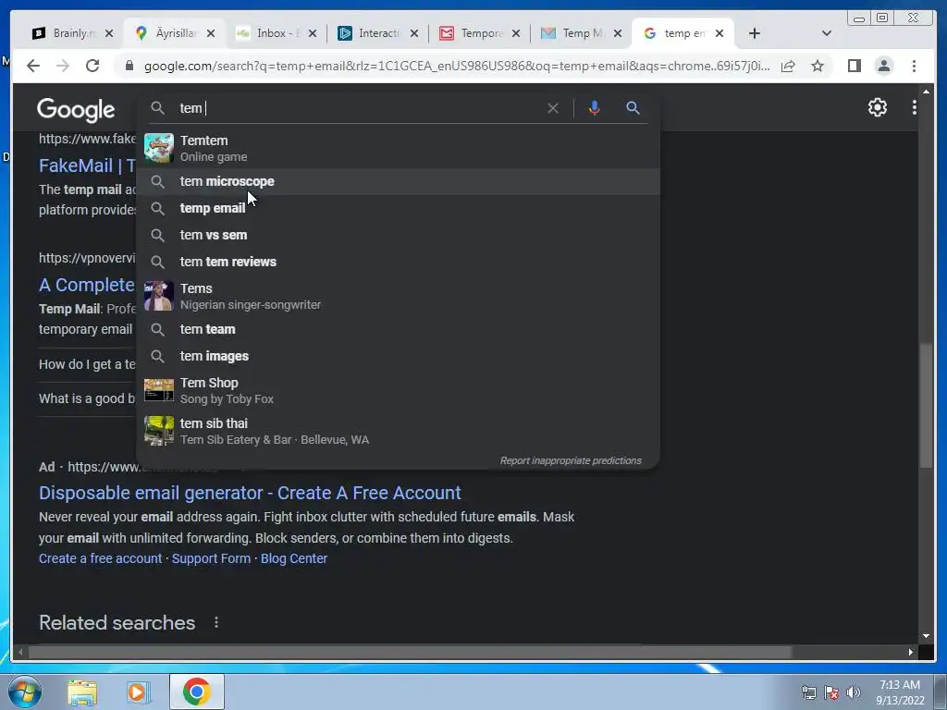947x710 pixels.
Task: Start voice search with microphone icon
Action: (x=595, y=108)
